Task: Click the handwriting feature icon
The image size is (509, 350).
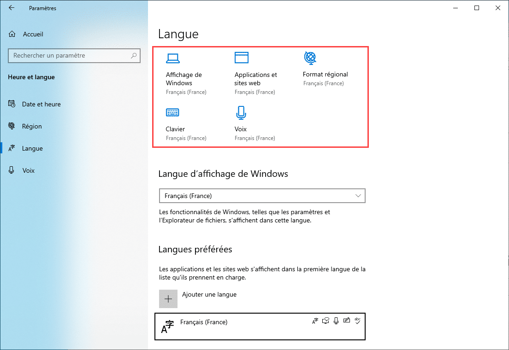Action: coord(347,321)
